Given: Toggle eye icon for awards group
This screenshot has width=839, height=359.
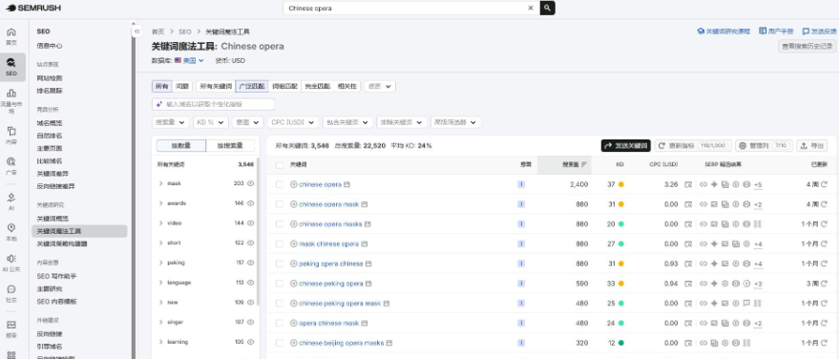Looking at the screenshot, I should pos(250,202).
